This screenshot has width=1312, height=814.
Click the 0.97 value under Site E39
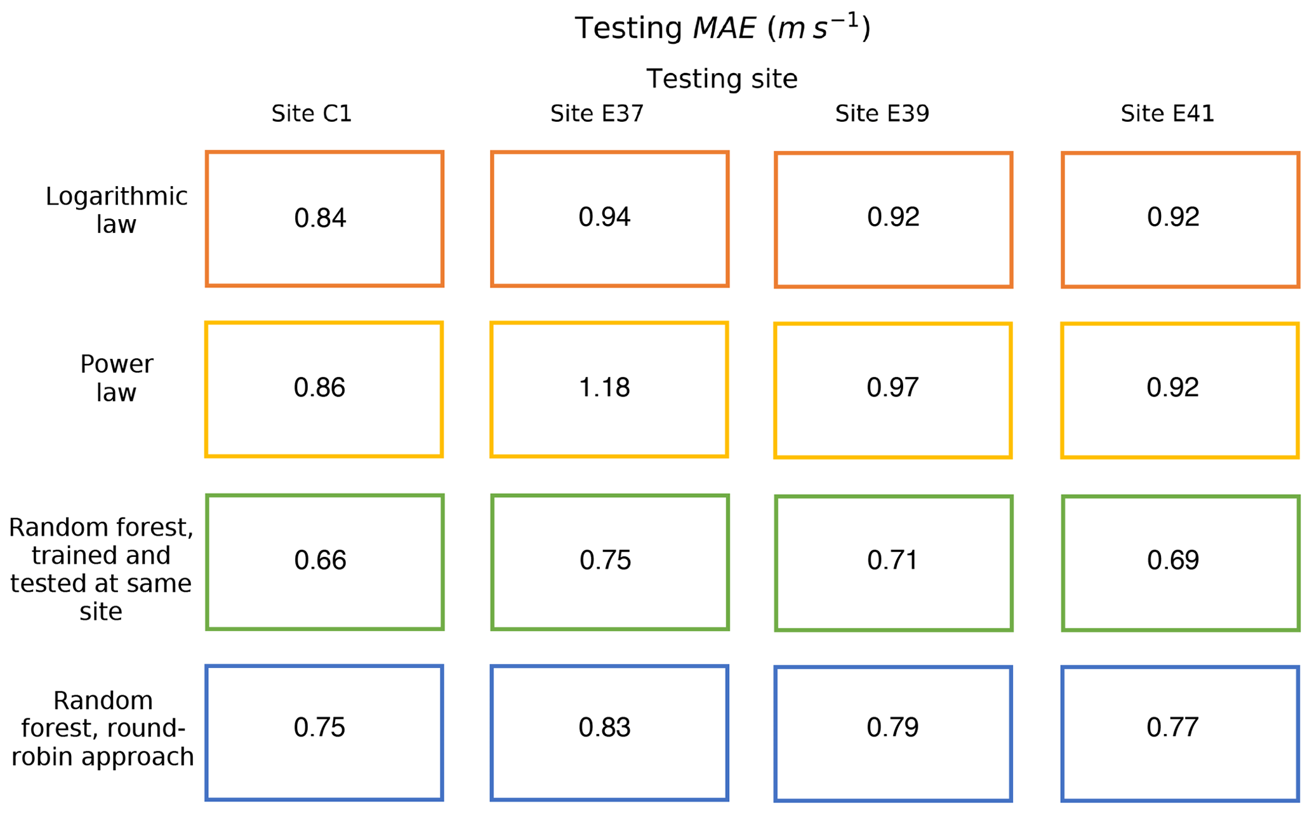(x=892, y=387)
